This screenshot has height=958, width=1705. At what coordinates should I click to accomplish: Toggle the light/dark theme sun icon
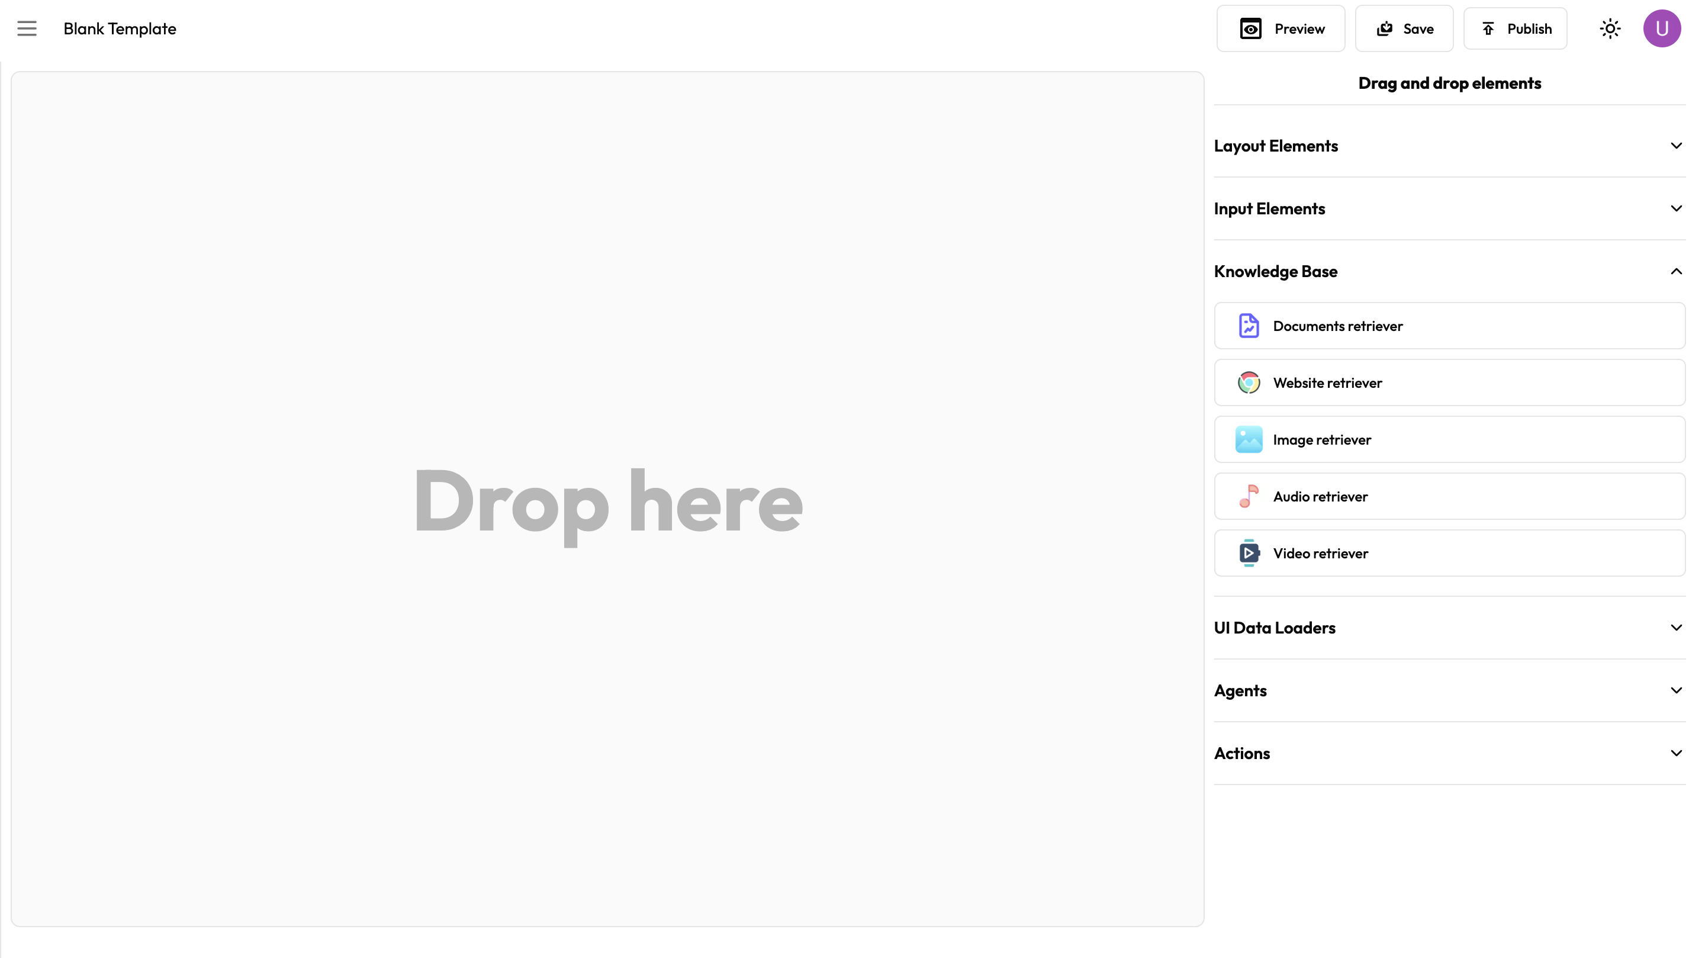[x=1610, y=28]
